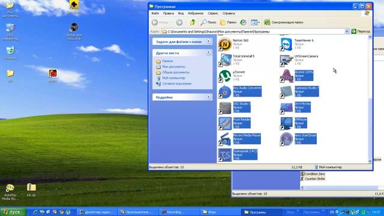
Task: Select the DAZ Studio 3 shortcut icon
Action: [225, 108]
